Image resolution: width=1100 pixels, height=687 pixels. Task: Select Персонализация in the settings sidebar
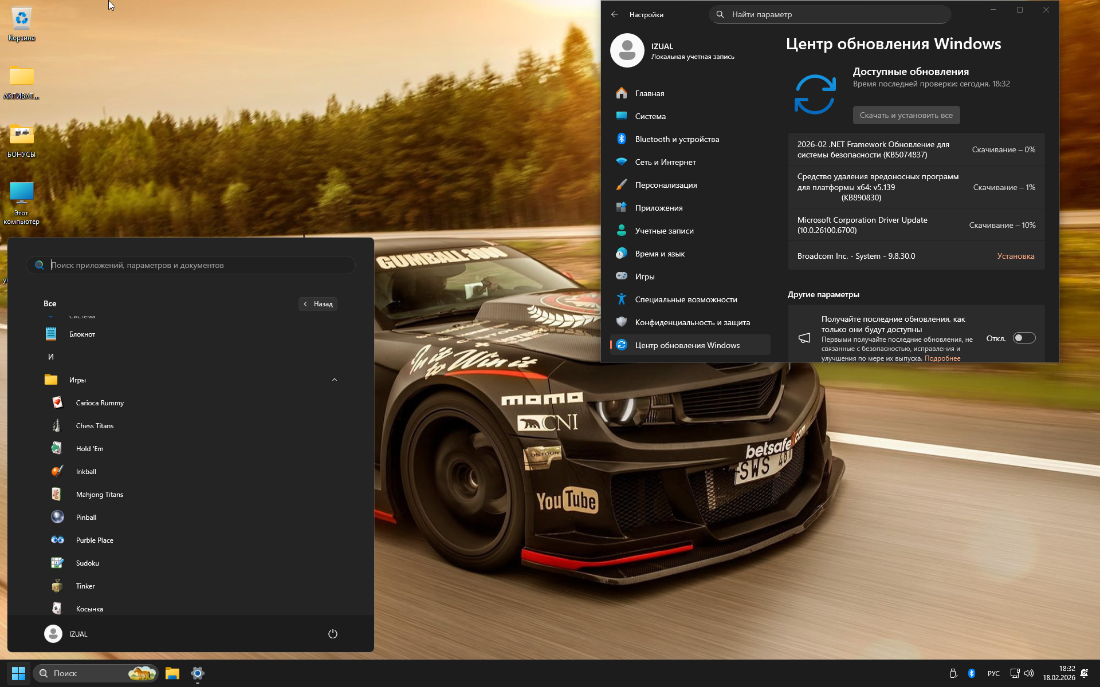click(666, 185)
